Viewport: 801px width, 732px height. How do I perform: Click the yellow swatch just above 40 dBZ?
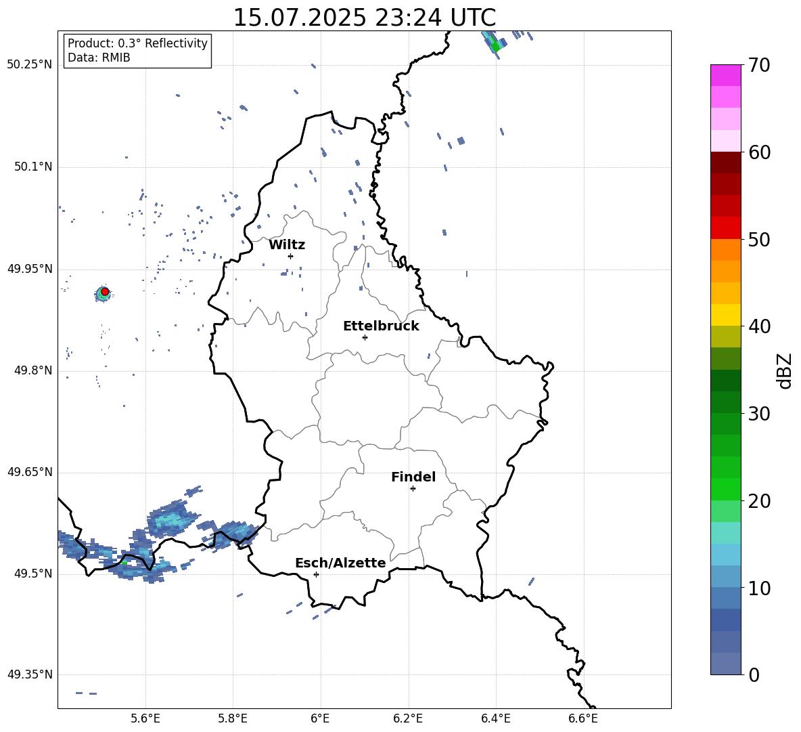(x=726, y=315)
